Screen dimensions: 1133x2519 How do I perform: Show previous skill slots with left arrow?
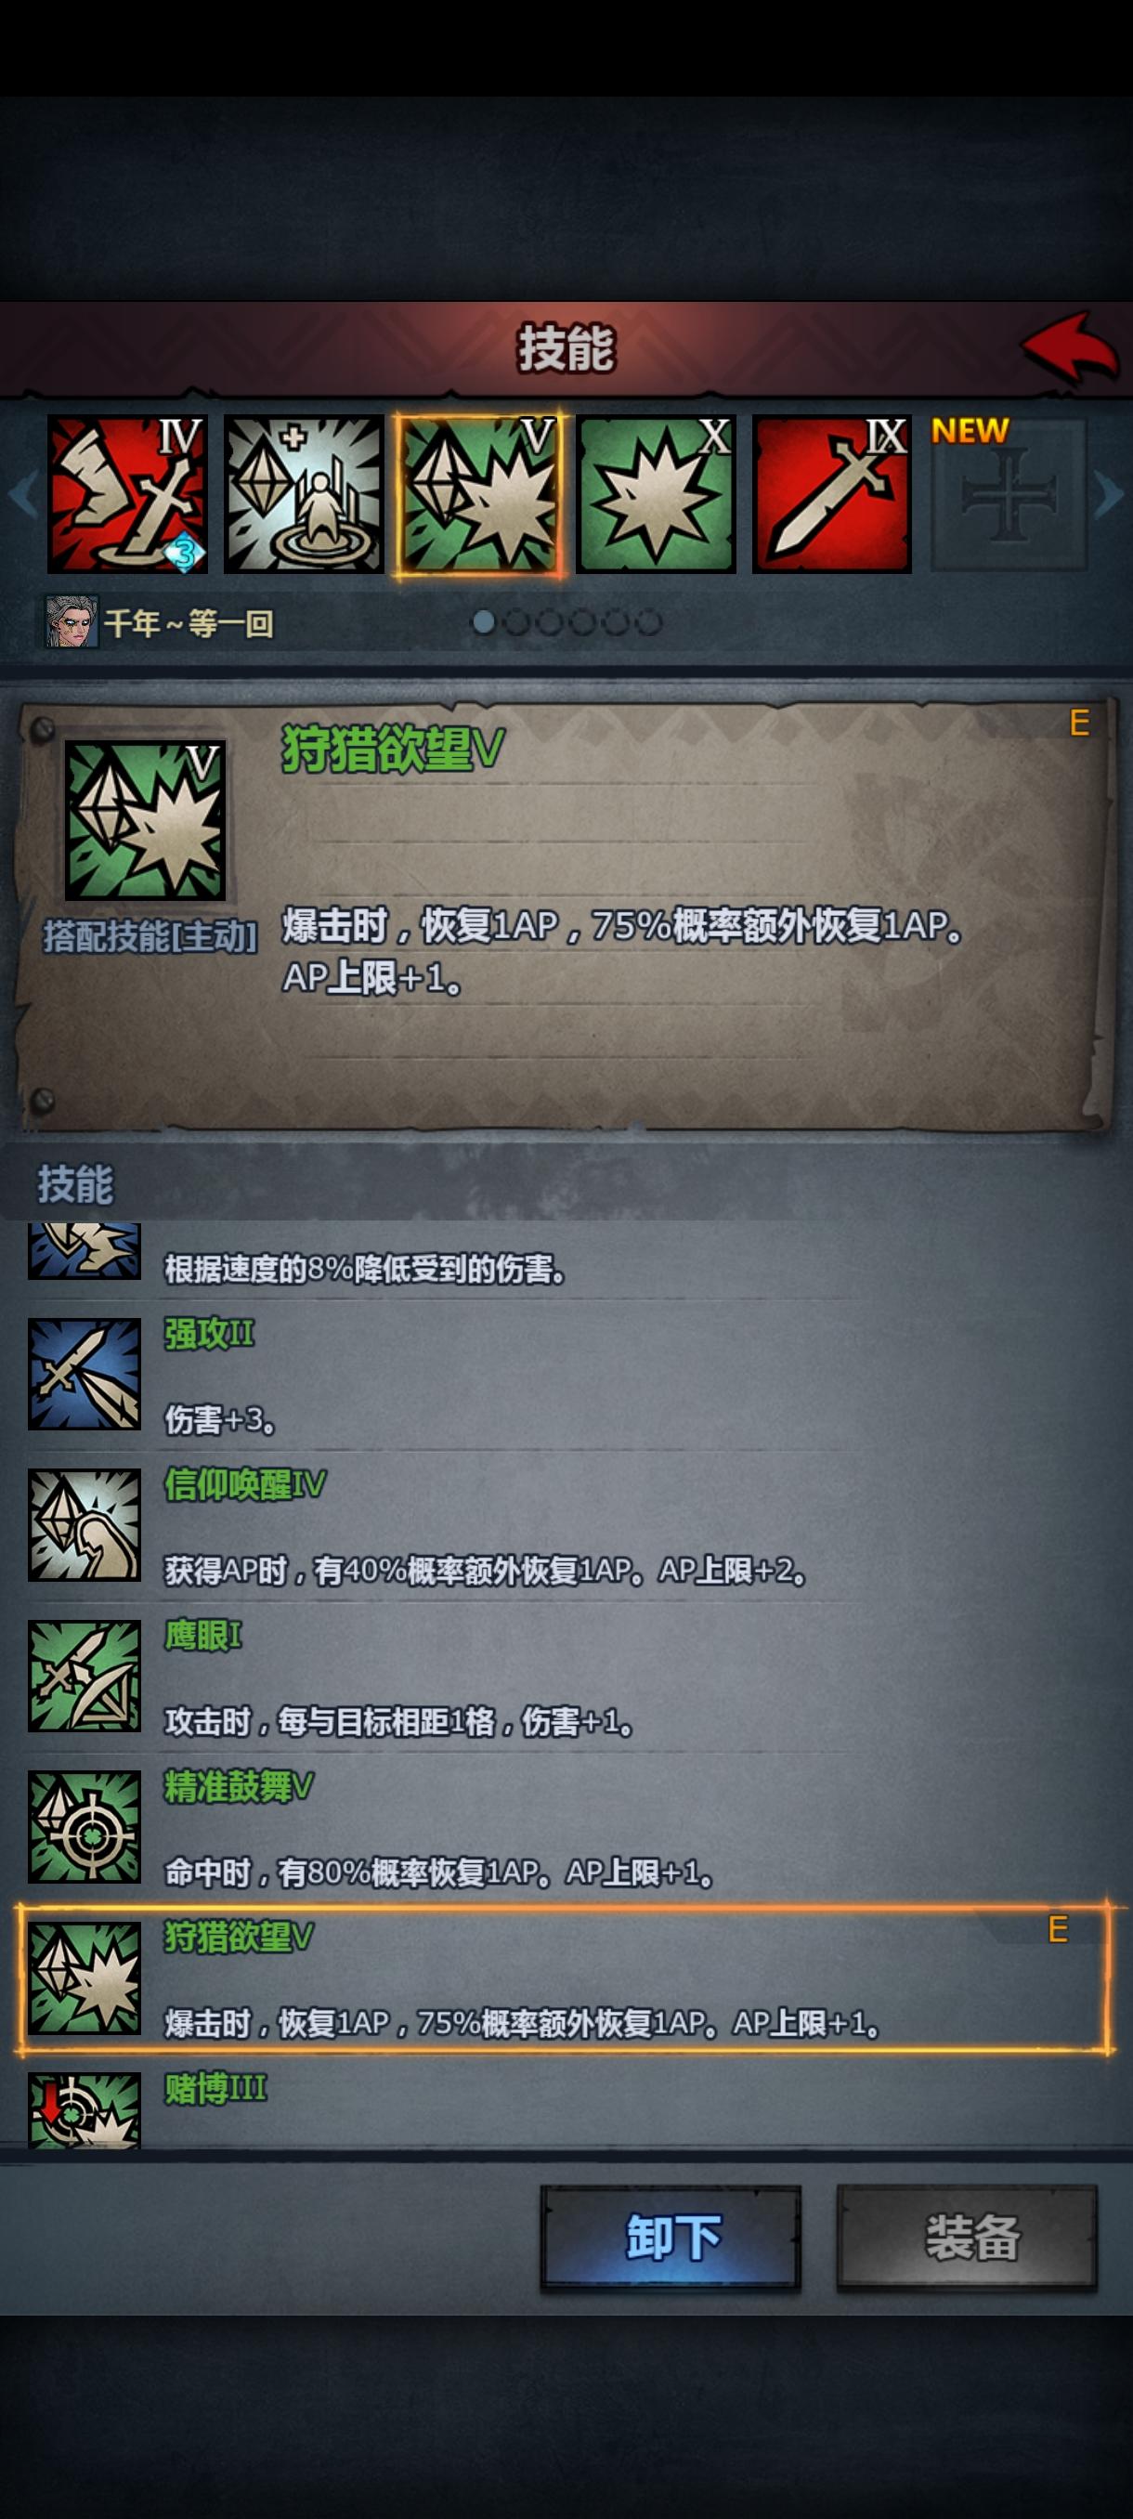click(x=23, y=495)
